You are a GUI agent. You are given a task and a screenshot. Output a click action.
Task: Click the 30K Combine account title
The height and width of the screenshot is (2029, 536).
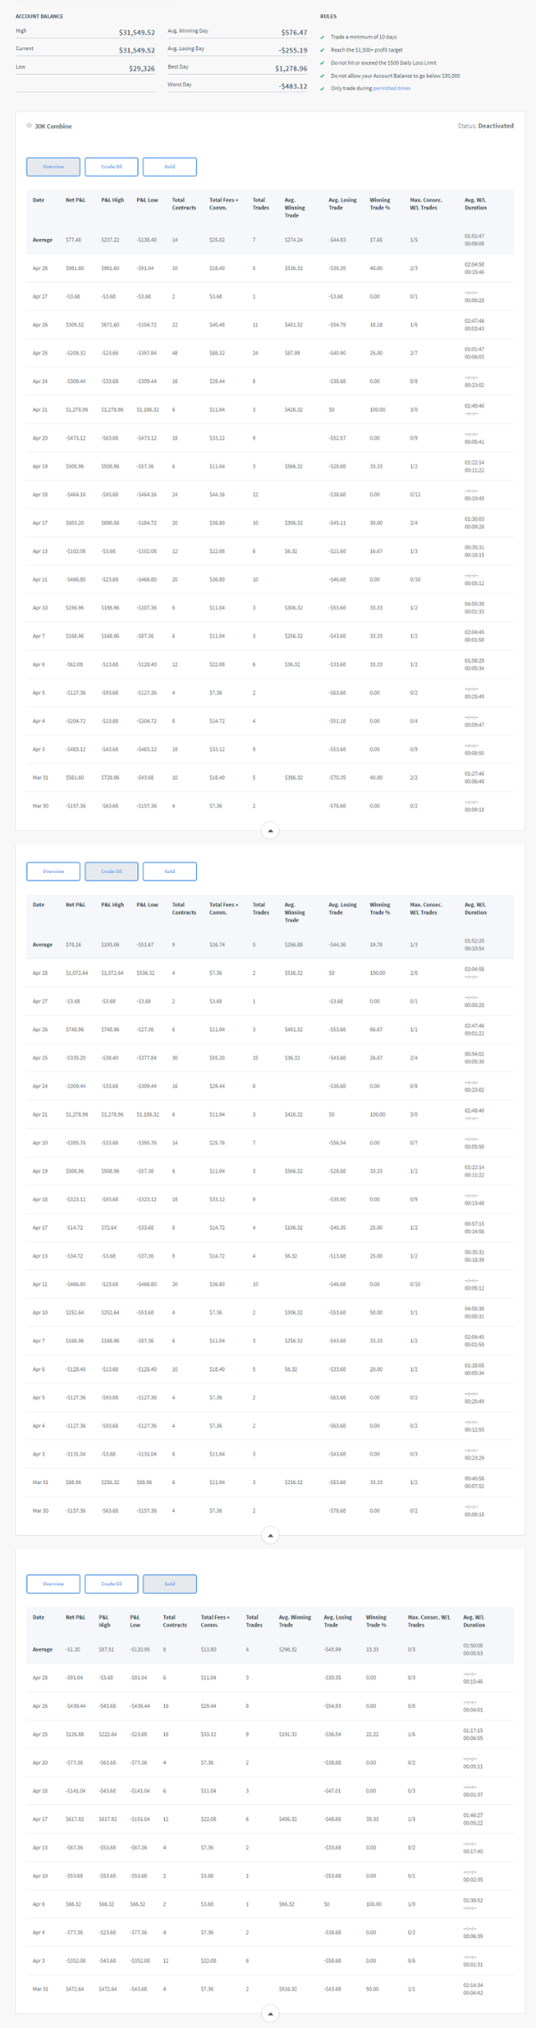click(x=54, y=127)
